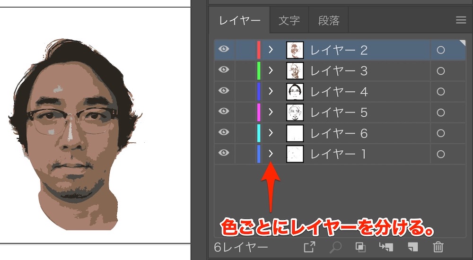473x260 pixels.
Task: Click target circle for レイヤー 2
Action: point(441,50)
